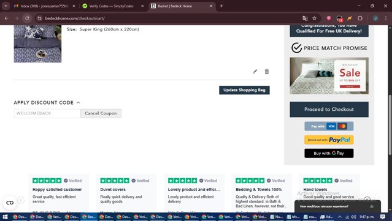Reload the page with the refresh icon

tap(27, 18)
